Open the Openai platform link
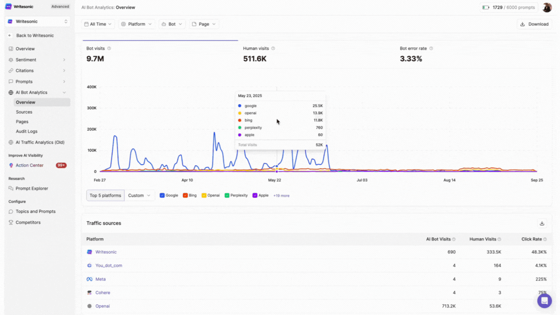This screenshot has height=315, width=560. click(103, 306)
